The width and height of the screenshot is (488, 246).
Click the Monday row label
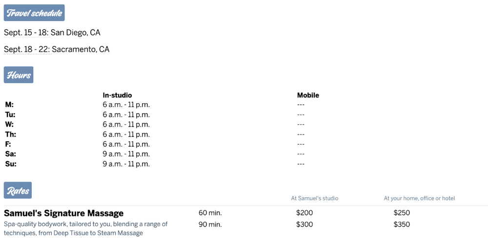(9, 105)
